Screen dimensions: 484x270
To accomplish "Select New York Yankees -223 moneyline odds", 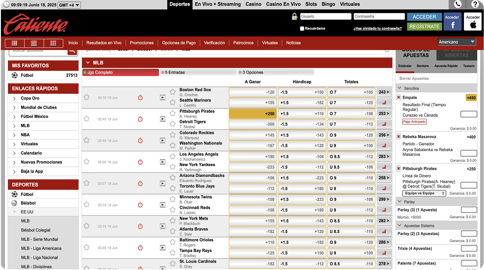I will 253,167.
